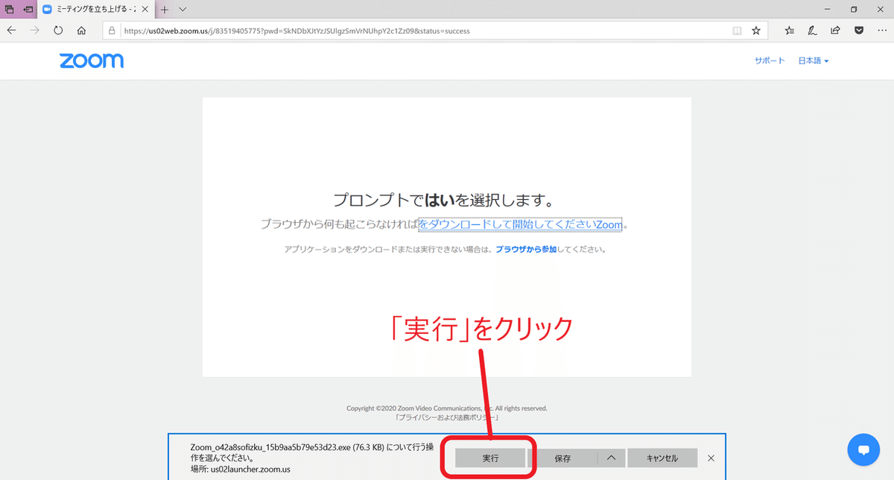Open the blue chat bubble help button

pos(864,449)
